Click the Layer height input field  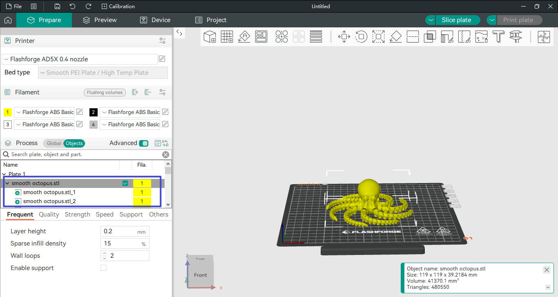[125, 231]
